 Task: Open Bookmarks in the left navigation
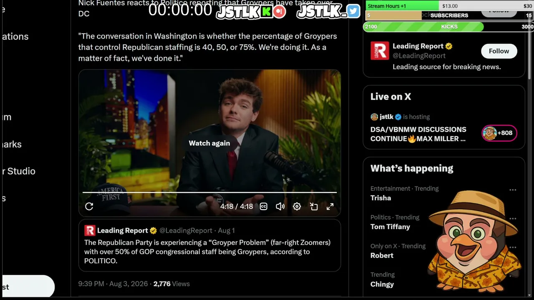pos(12,144)
